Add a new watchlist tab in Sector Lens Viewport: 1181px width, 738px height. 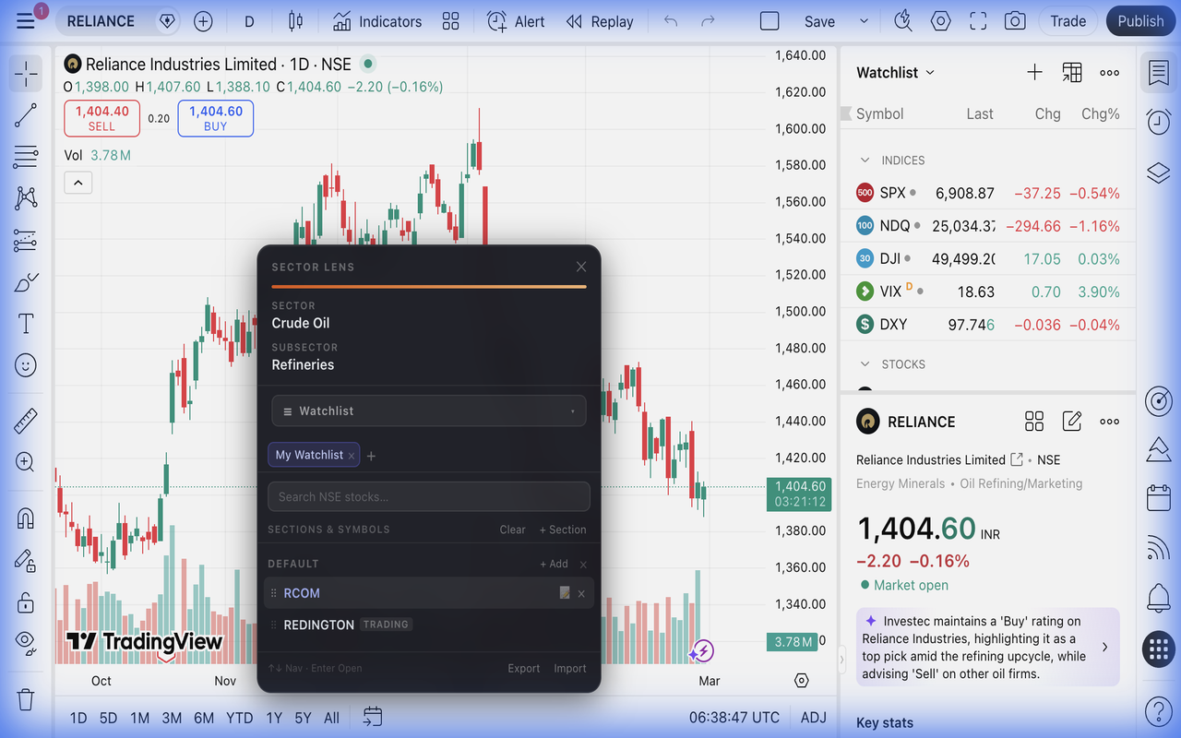click(x=372, y=456)
